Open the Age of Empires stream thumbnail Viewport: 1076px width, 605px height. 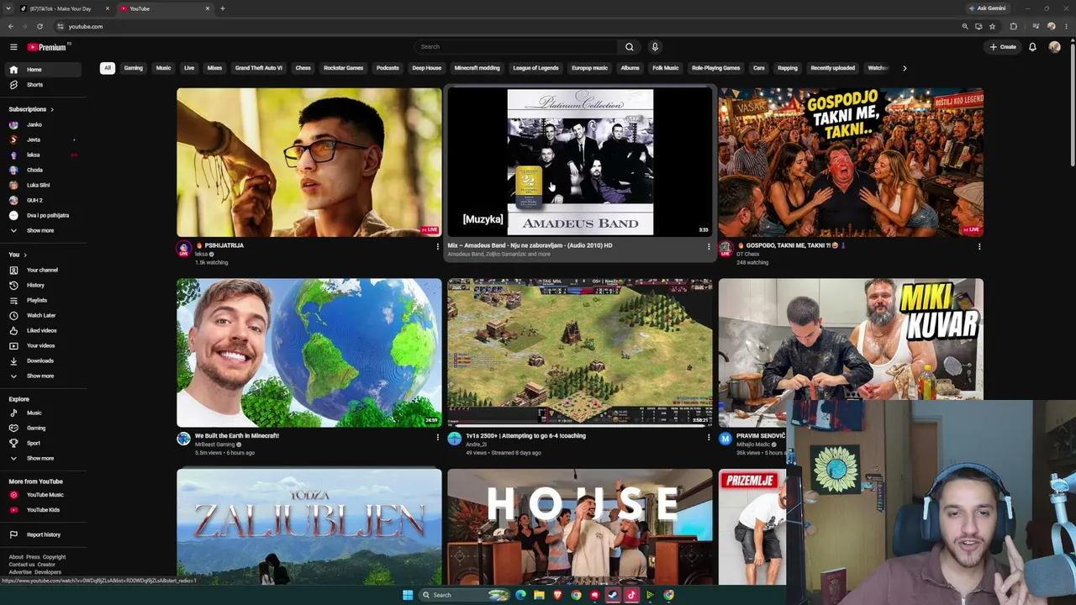580,353
